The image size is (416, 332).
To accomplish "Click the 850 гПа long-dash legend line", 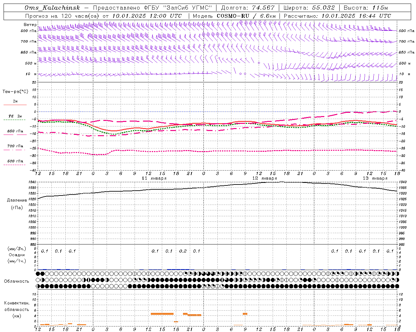I will pyautogui.click(x=15, y=135).
